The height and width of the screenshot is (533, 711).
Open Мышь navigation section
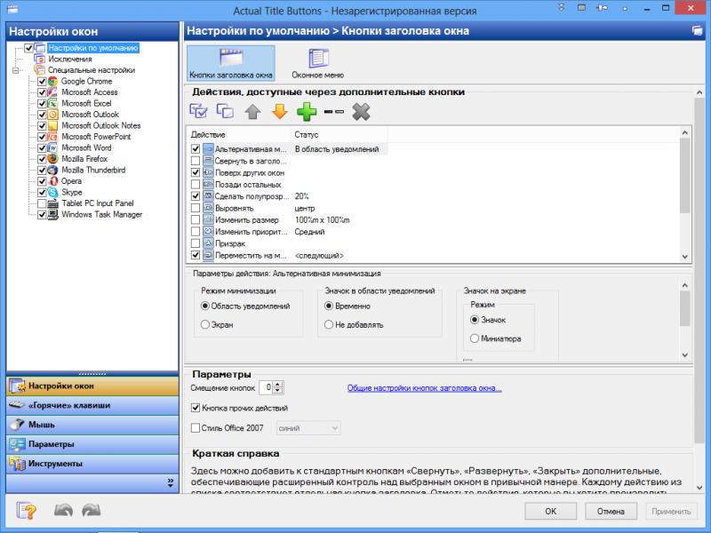(x=92, y=425)
